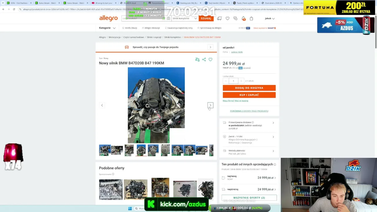Click the info icon beside Sponsorowane
The width and height of the screenshot is (377, 212).
[113, 174]
